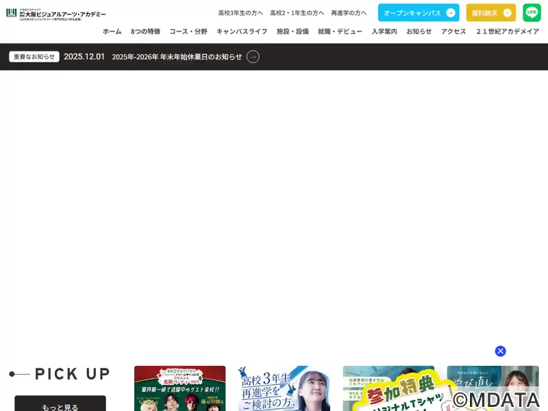Follow the 高校3年生の方へ link
Image resolution: width=548 pixels, height=411 pixels.
pos(240,13)
